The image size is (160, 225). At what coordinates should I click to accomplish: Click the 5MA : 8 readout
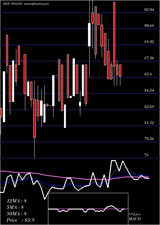(15, 207)
